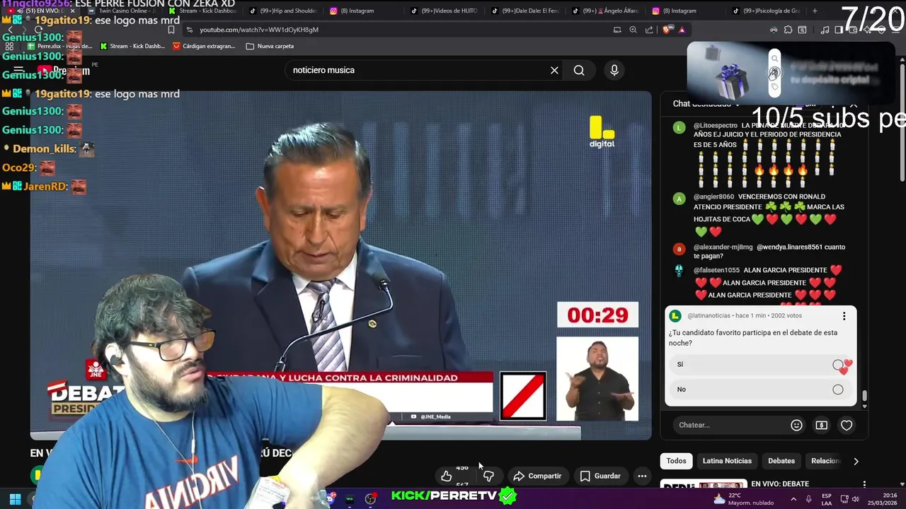906x509 pixels.
Task: Switch to 'Videos de HUITO' tab
Action: [444, 11]
